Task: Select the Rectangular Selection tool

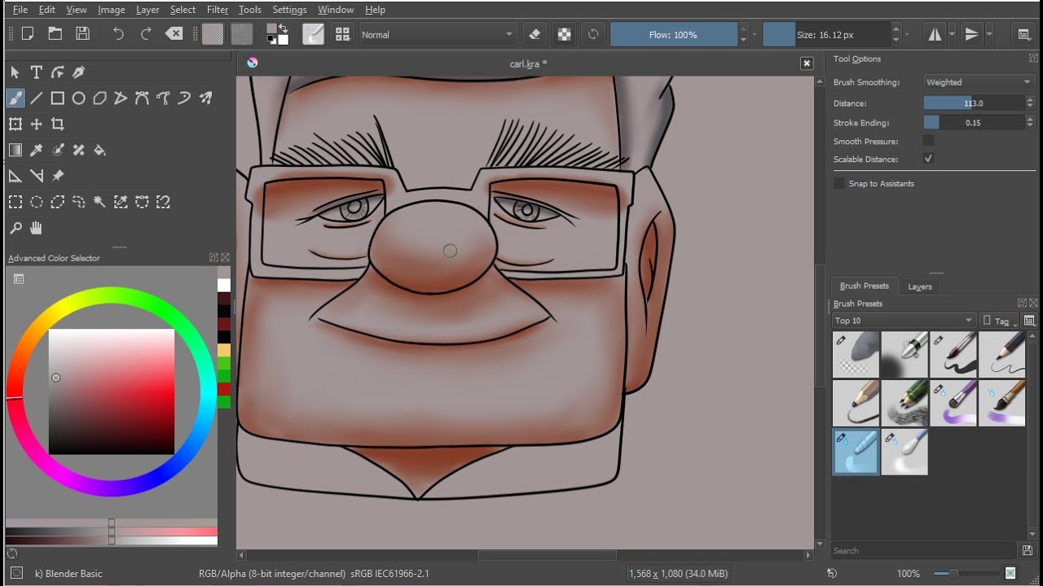Action: tap(15, 202)
